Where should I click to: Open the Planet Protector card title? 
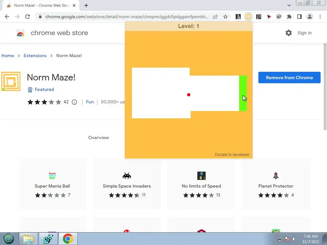pos(276,186)
